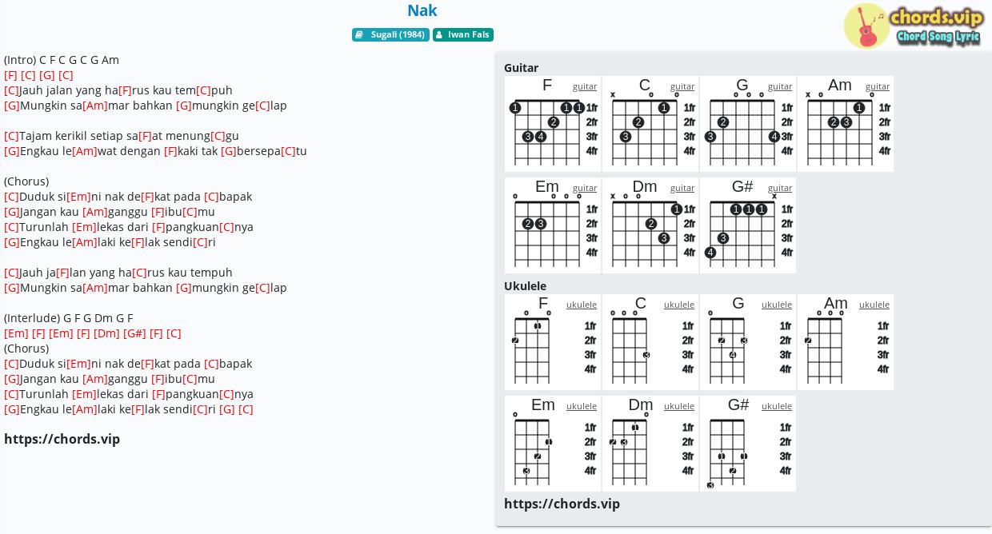Click the [G#] chord in the interlude line
The image size is (992, 534).
[134, 333]
